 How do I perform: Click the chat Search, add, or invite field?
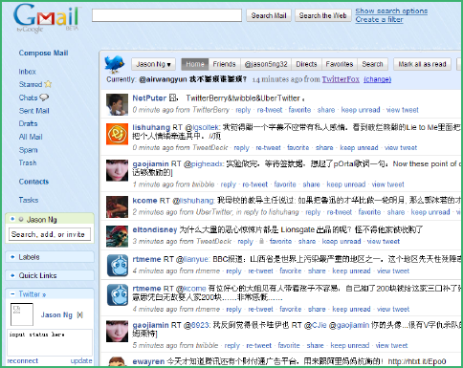tap(50, 234)
